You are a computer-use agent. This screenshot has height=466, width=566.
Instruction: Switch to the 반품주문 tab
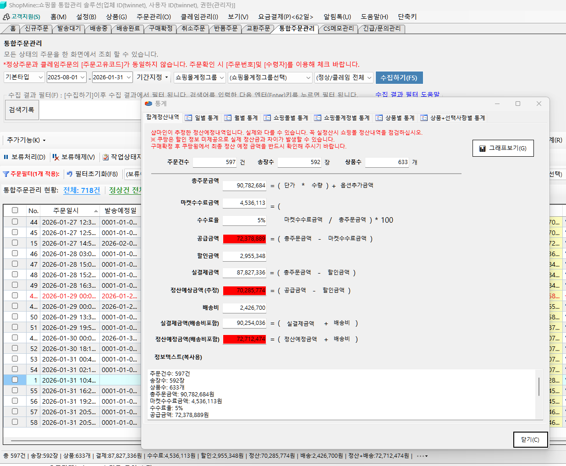[225, 28]
